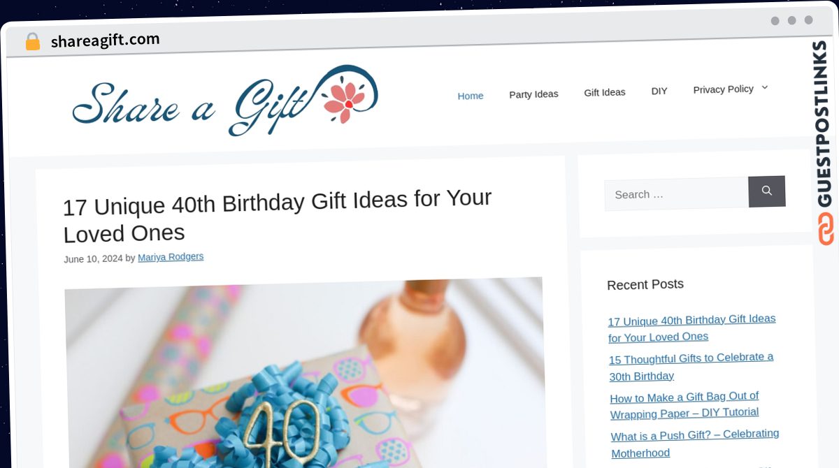This screenshot has width=839, height=468.
Task: Go to the Gift Ideas section
Action: click(605, 92)
